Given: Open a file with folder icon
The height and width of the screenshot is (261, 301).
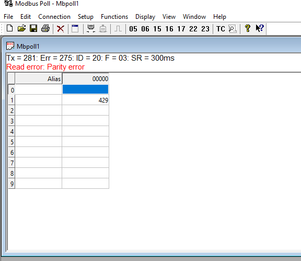Looking at the screenshot, I should click(x=21, y=29).
